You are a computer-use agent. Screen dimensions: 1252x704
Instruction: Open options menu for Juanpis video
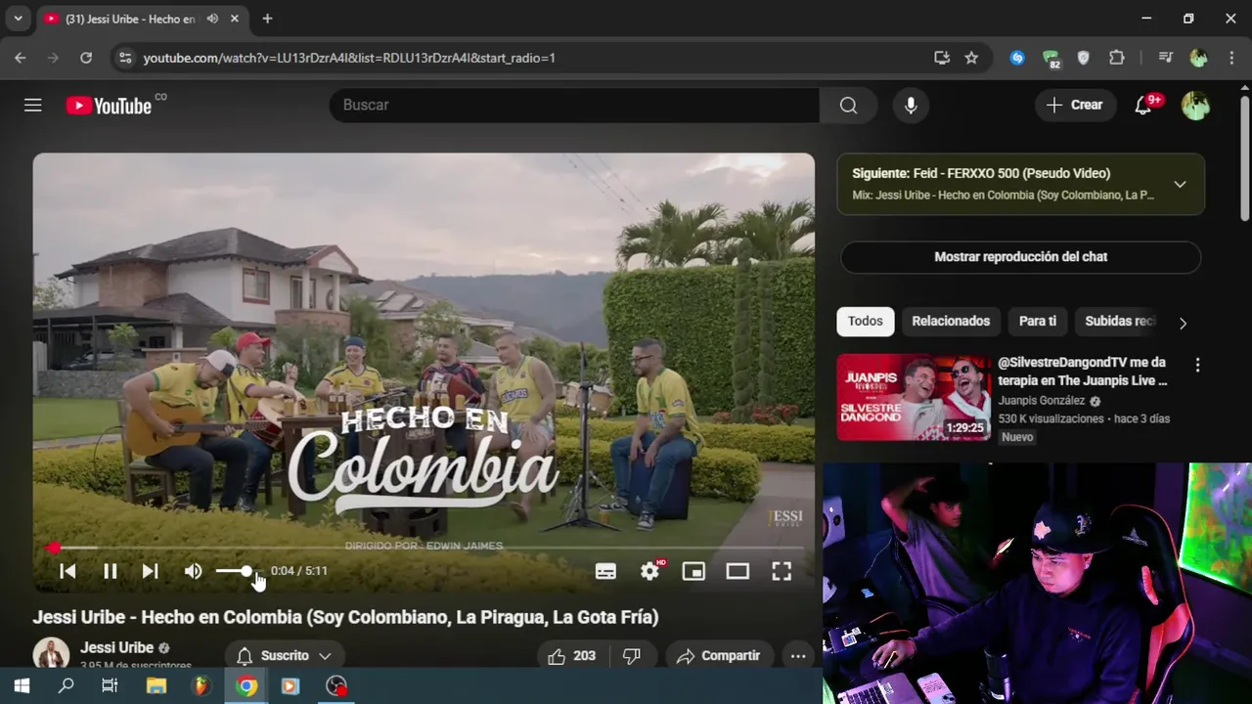tap(1197, 365)
